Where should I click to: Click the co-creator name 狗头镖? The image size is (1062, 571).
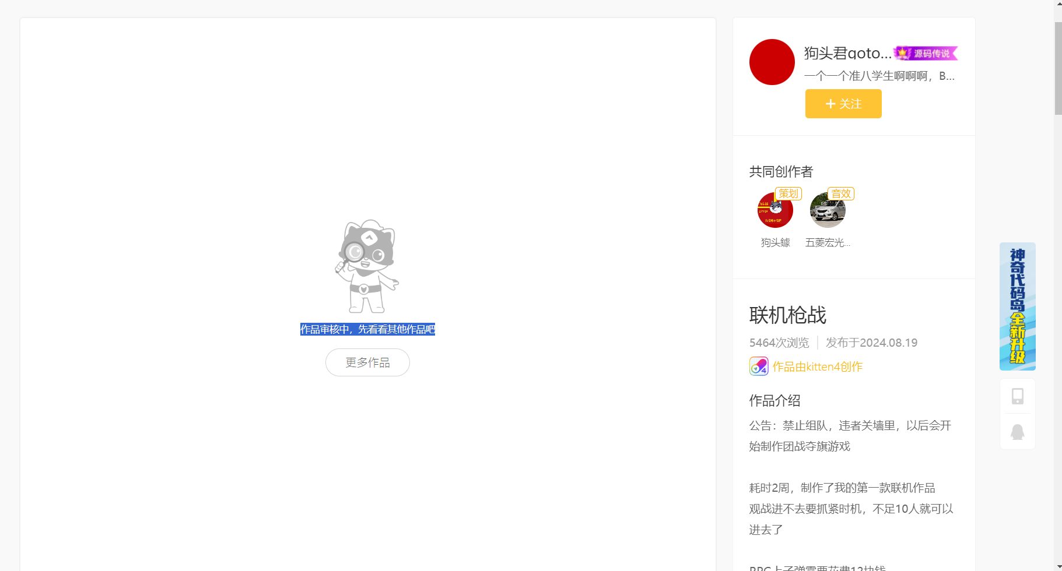click(x=775, y=242)
